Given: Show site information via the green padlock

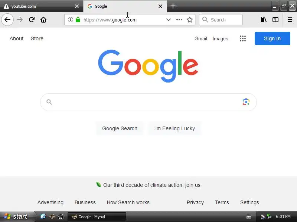Looking at the screenshot, I should tap(78, 20).
